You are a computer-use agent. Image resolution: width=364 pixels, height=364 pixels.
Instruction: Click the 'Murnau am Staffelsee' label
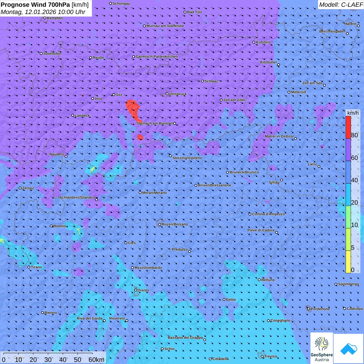pos(165,26)
